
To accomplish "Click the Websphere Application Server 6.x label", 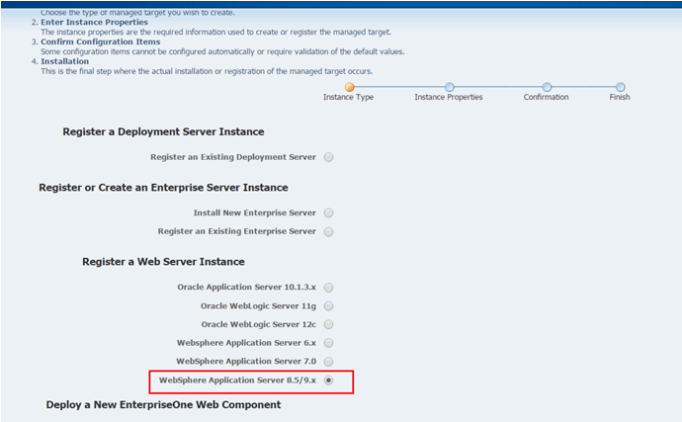I will 247,343.
